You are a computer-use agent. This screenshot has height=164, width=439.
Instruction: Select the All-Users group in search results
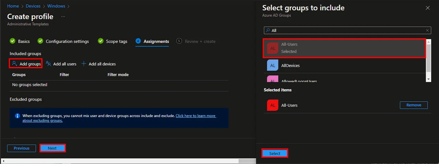(x=345, y=48)
